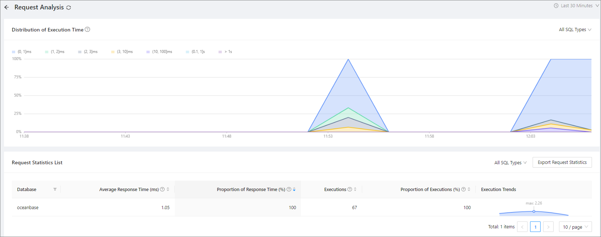Go to the next page arrow
The image size is (601, 237).
tap(549, 227)
